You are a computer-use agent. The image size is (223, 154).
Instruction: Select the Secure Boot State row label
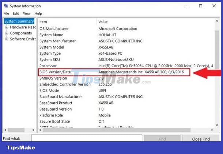tap(54, 122)
